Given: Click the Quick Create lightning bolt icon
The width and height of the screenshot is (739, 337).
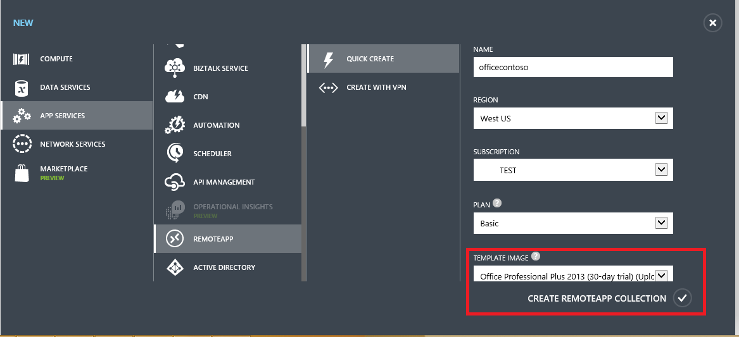Looking at the screenshot, I should point(329,59).
